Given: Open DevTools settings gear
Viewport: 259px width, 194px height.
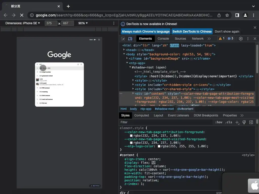Looking at the screenshot, I should (x=241, y=39).
